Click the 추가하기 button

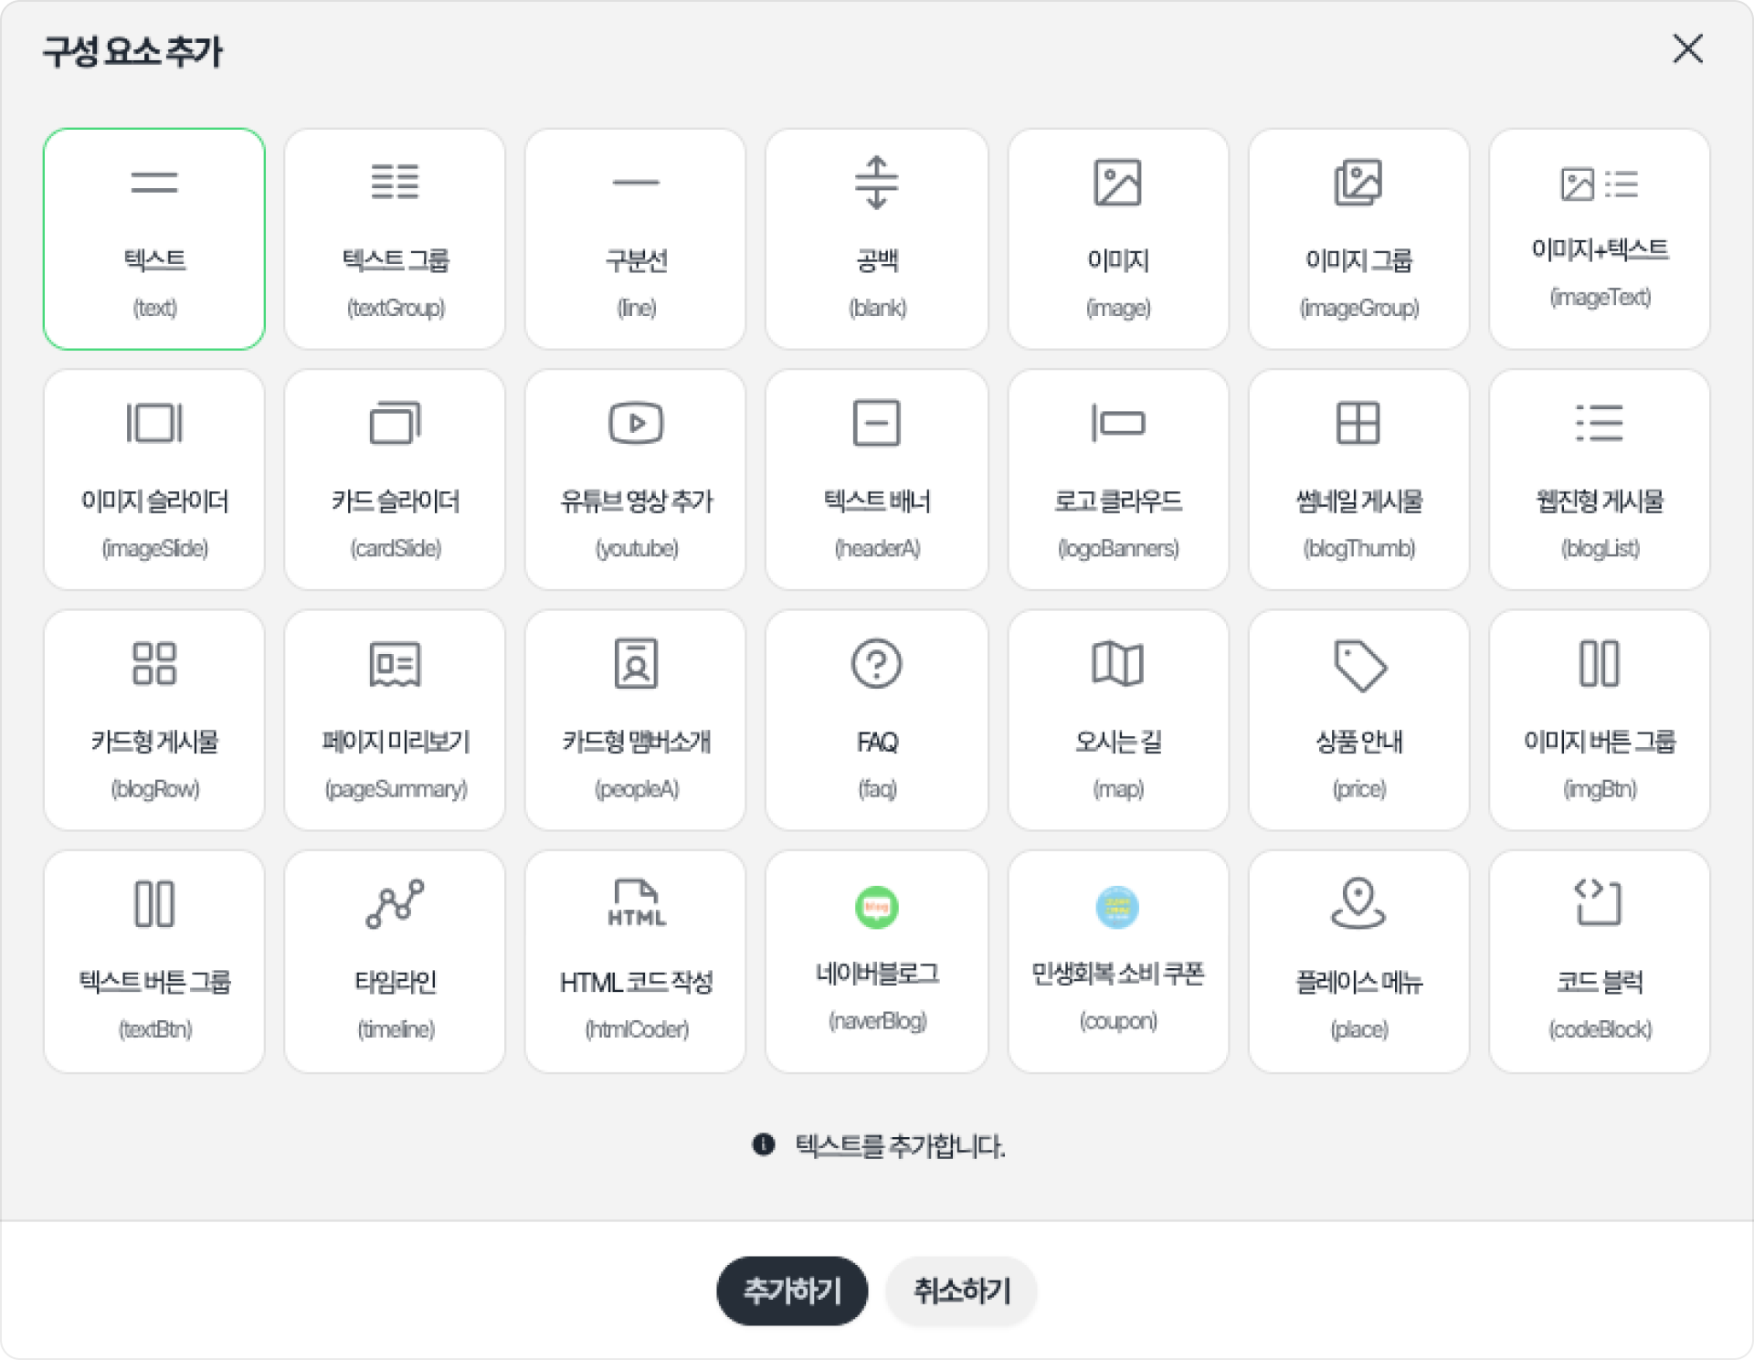click(x=791, y=1291)
